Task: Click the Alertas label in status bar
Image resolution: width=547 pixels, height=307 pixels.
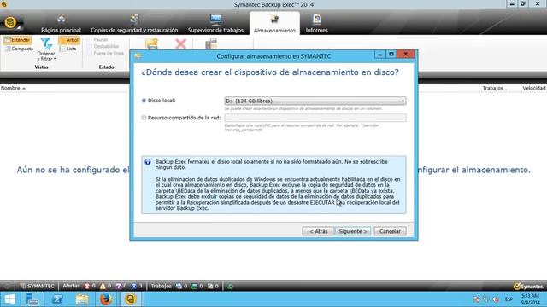Action: click(x=71, y=286)
